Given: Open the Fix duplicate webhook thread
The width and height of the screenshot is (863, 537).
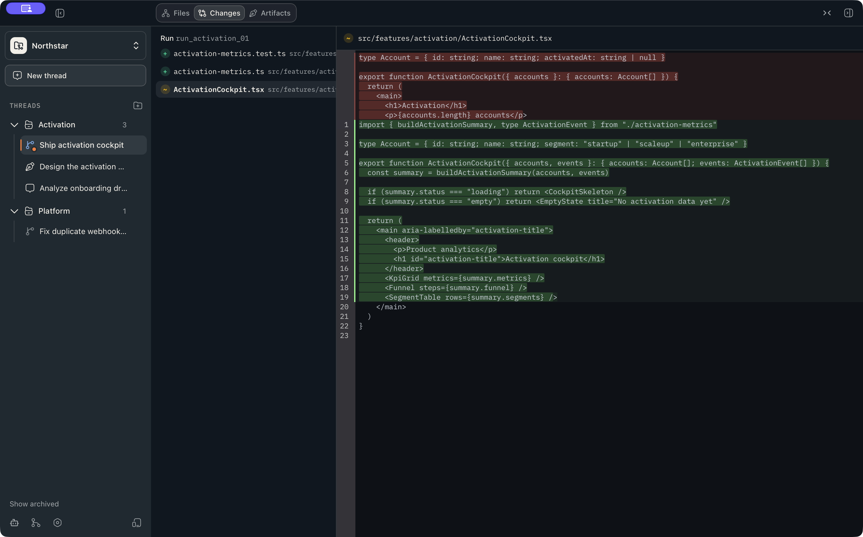Looking at the screenshot, I should point(84,231).
